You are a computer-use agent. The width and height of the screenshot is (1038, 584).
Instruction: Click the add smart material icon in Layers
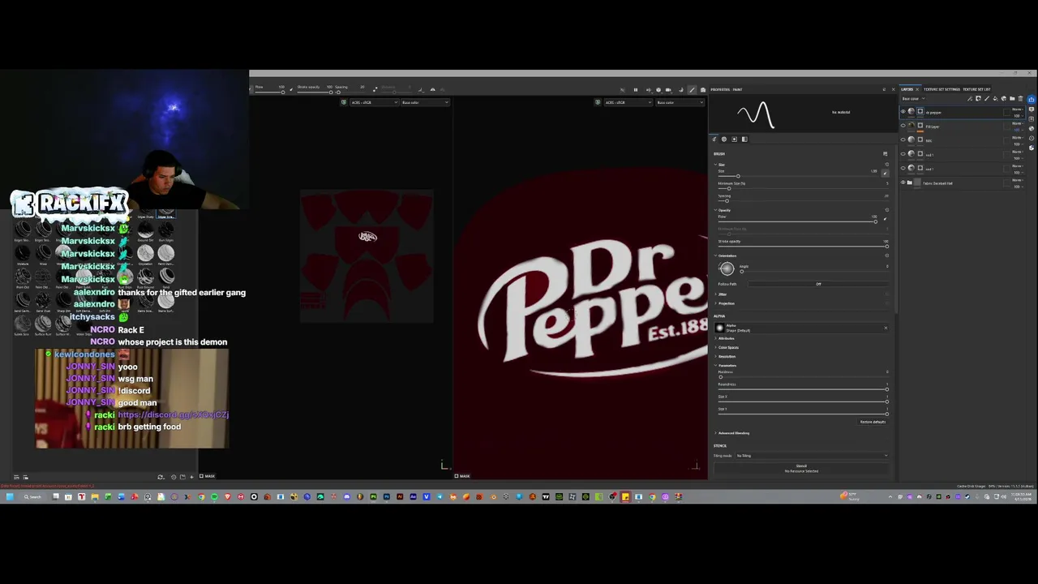coord(1004,99)
